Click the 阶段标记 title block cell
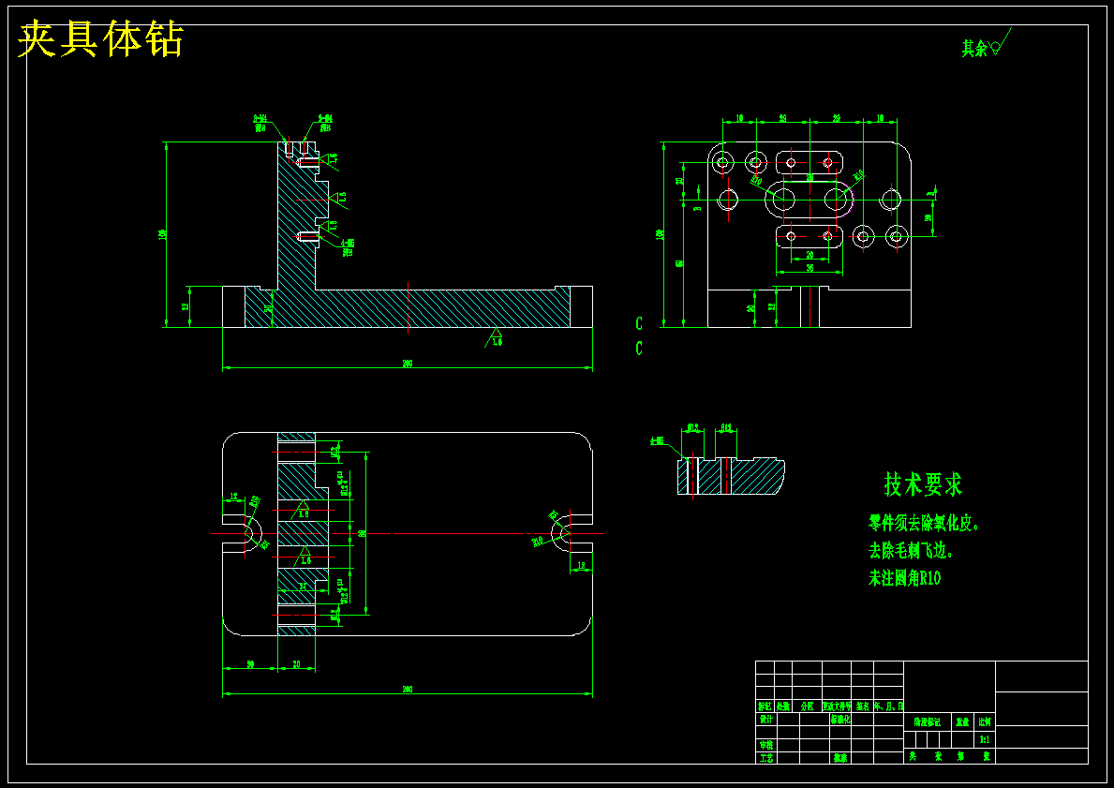Image resolution: width=1114 pixels, height=788 pixels. coord(928,721)
